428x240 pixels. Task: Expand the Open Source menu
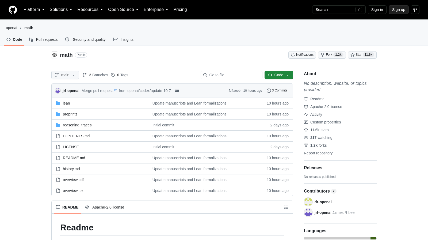[x=123, y=10]
